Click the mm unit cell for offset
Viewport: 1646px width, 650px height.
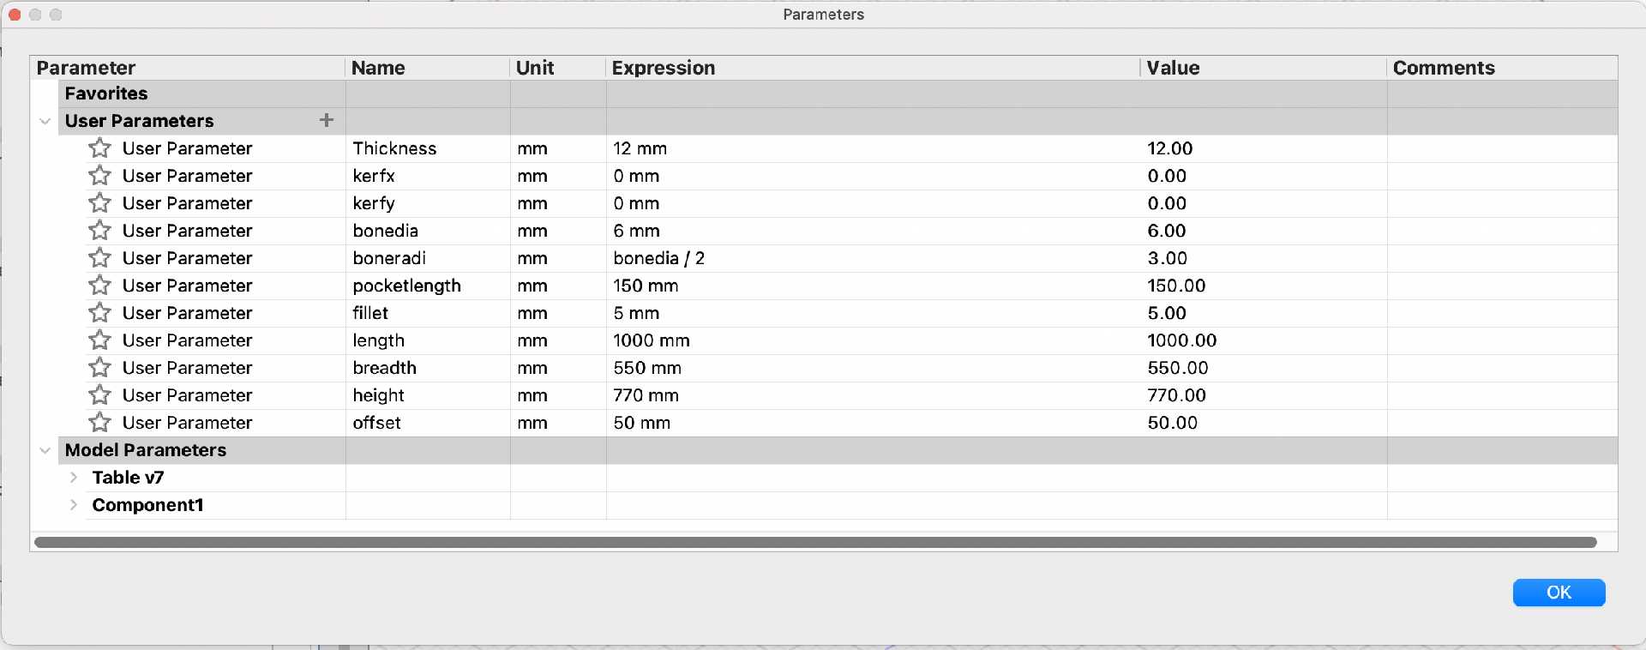[x=558, y=423]
